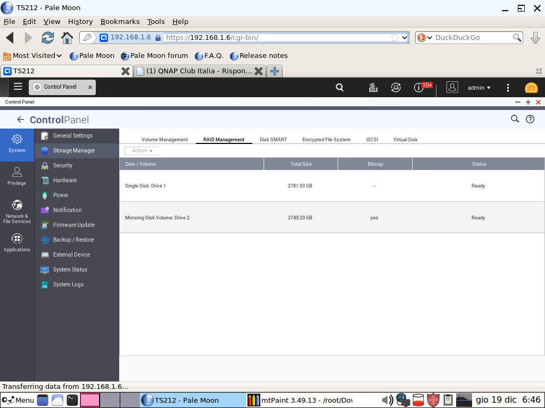Go back with Control Panel arrow
This screenshot has width=545, height=408.
(20, 120)
